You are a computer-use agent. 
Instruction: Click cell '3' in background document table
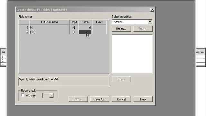coord(3,64)
